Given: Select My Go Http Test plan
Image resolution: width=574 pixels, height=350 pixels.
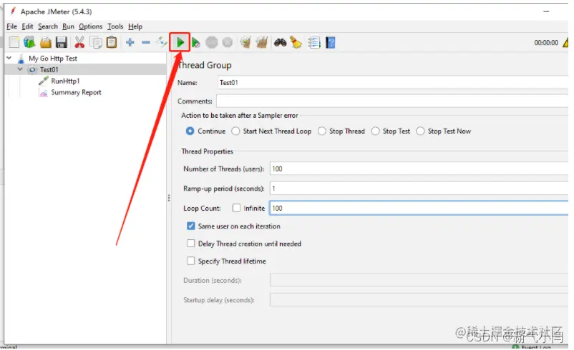Looking at the screenshot, I should pyautogui.click(x=53, y=59).
